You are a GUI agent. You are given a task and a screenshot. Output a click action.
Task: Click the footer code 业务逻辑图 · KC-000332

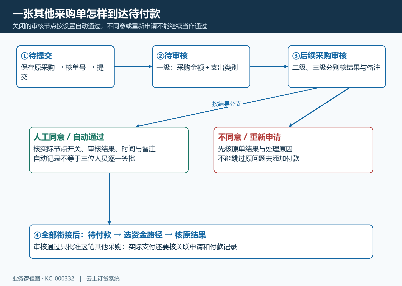tap(43, 278)
